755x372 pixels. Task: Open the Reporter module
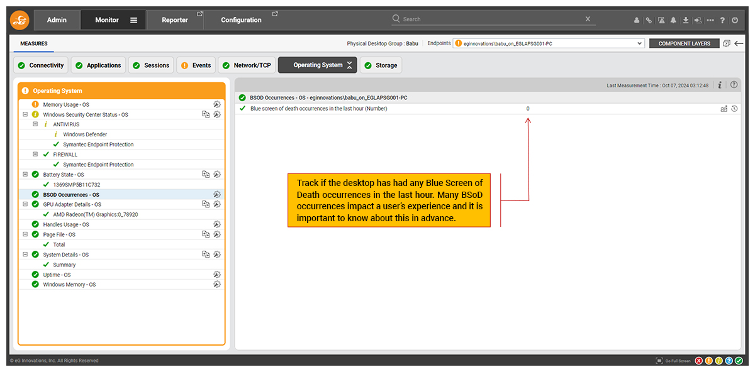click(175, 20)
